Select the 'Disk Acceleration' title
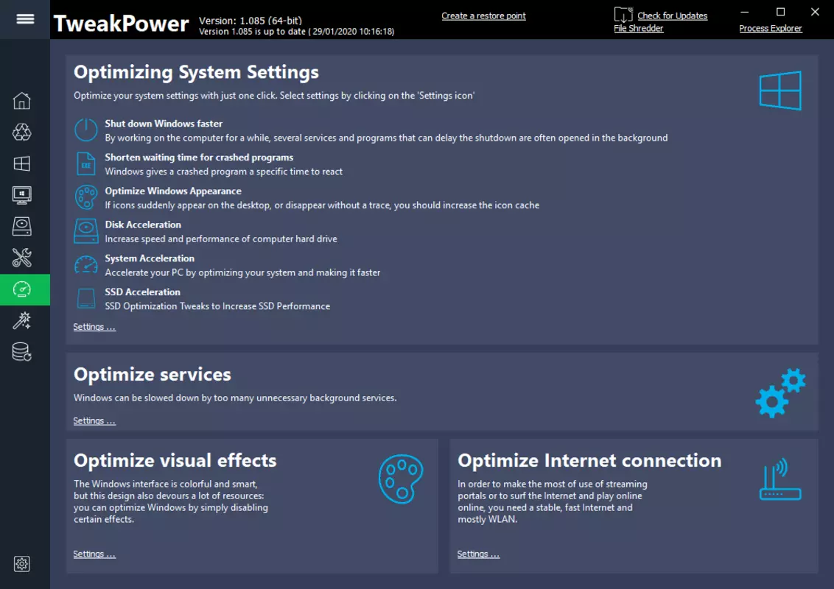 (x=142, y=225)
